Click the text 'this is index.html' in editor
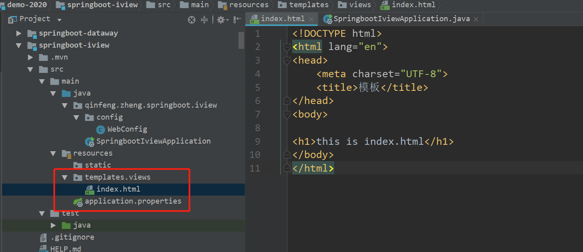The width and height of the screenshot is (583, 252). tap(370, 141)
